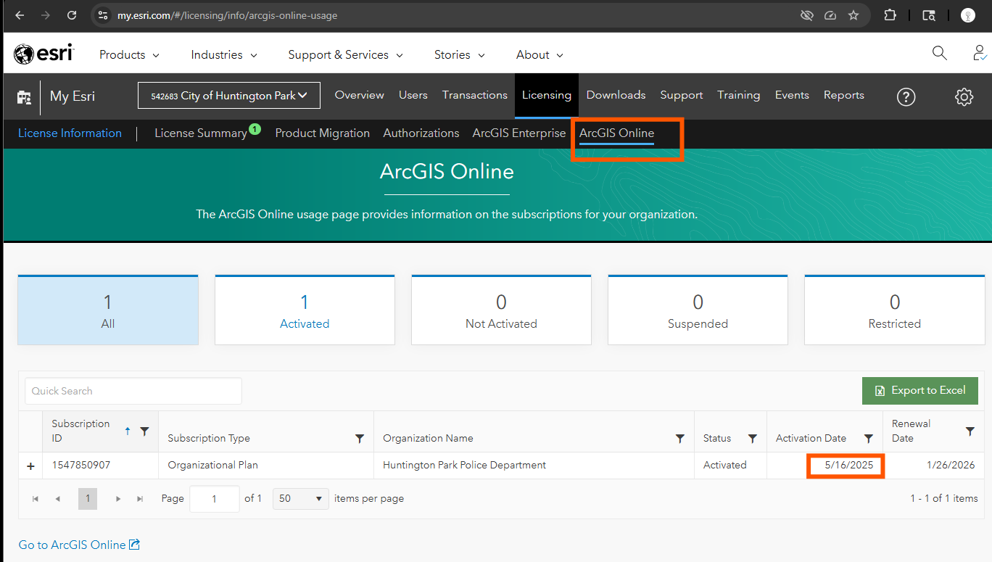The image size is (992, 562).
Task: Select the Restricted subscriptions card
Action: (x=894, y=310)
